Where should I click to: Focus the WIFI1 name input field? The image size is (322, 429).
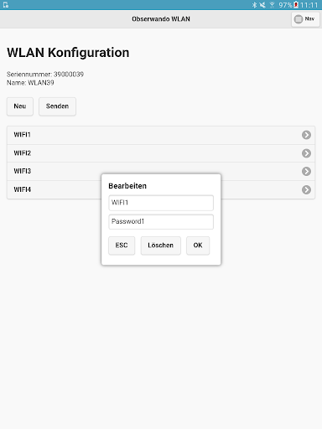(161, 203)
